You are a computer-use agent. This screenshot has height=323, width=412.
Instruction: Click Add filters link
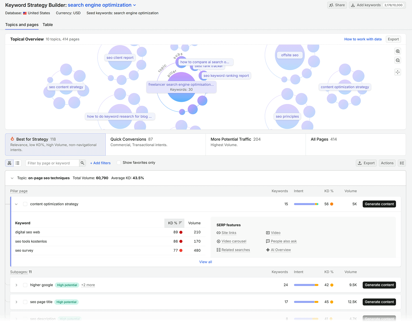(x=100, y=163)
